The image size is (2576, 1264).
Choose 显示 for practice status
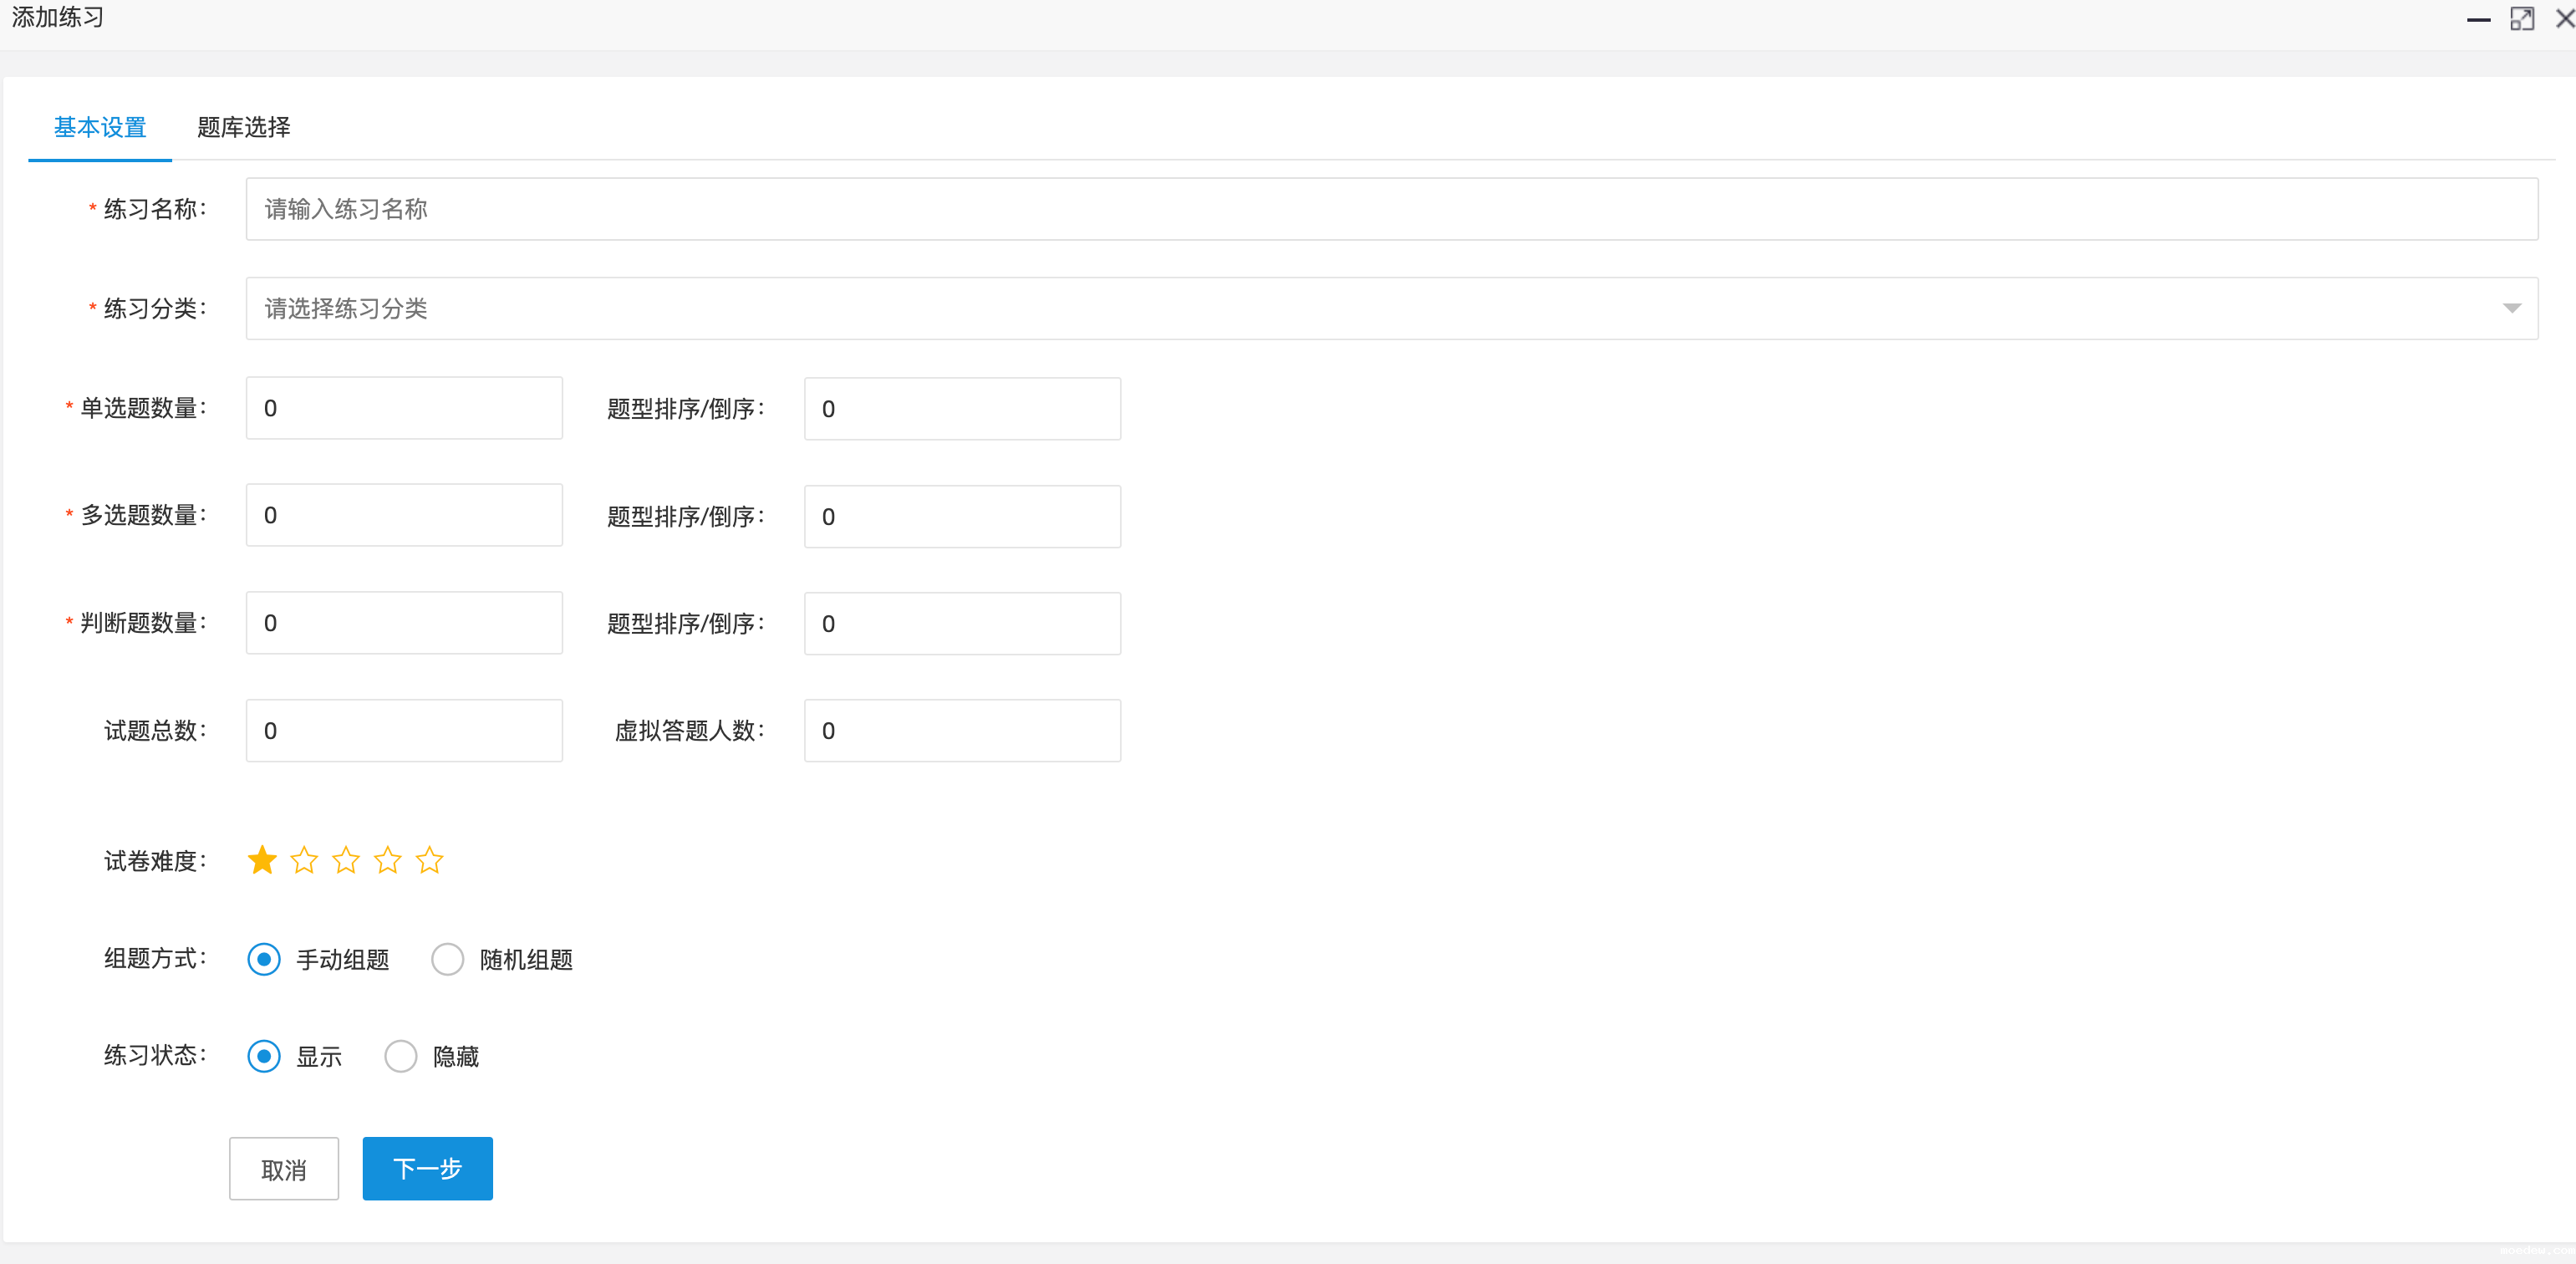[264, 1056]
